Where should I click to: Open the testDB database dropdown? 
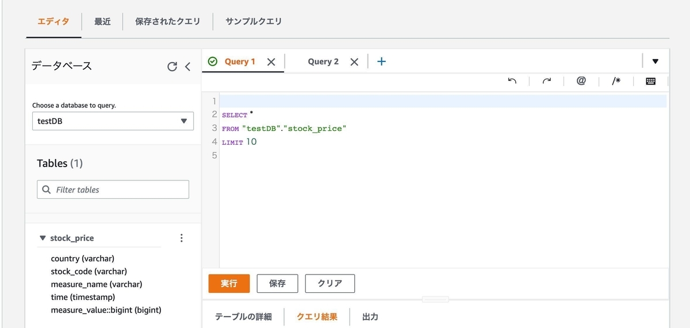pyautogui.click(x=113, y=121)
